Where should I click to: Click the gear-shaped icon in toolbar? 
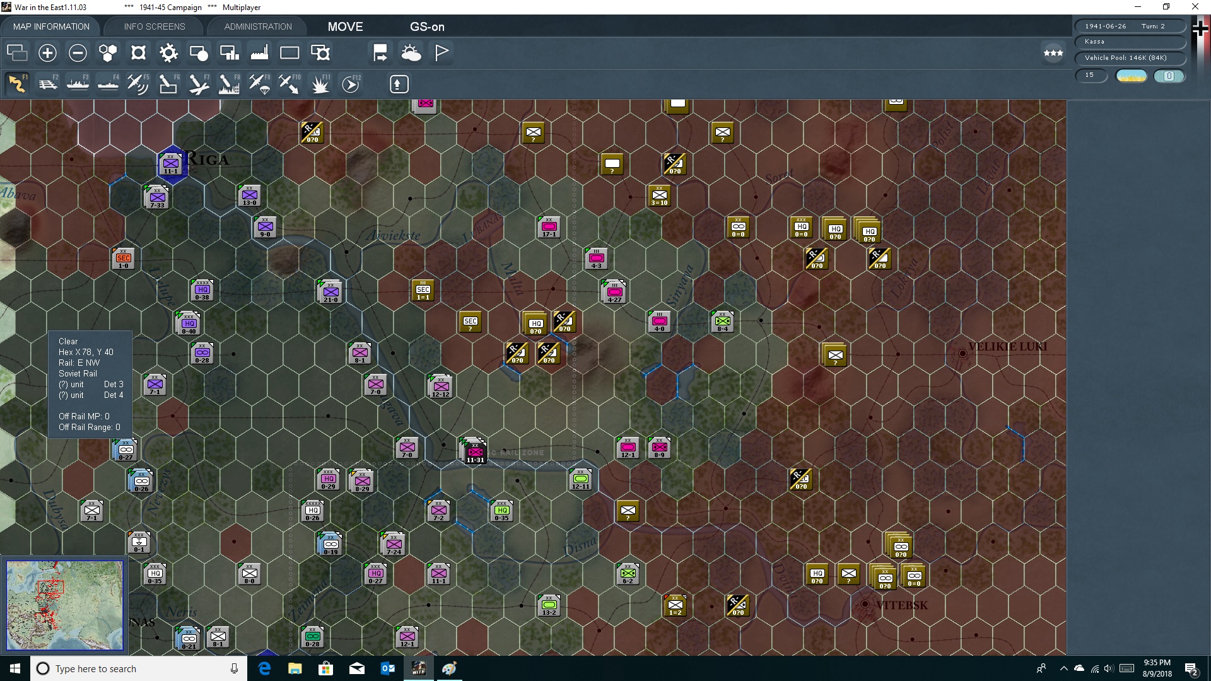coord(168,52)
